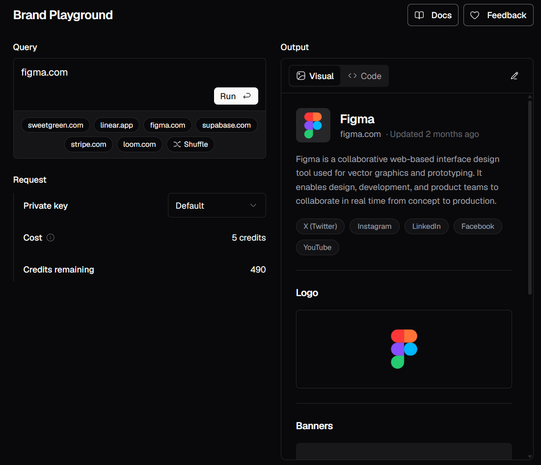Click the image icon on Visual tab
This screenshot has height=465, width=541.
click(301, 76)
